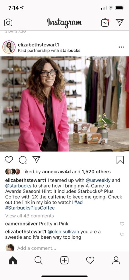Like the post with heart icon

click(x=9, y=160)
